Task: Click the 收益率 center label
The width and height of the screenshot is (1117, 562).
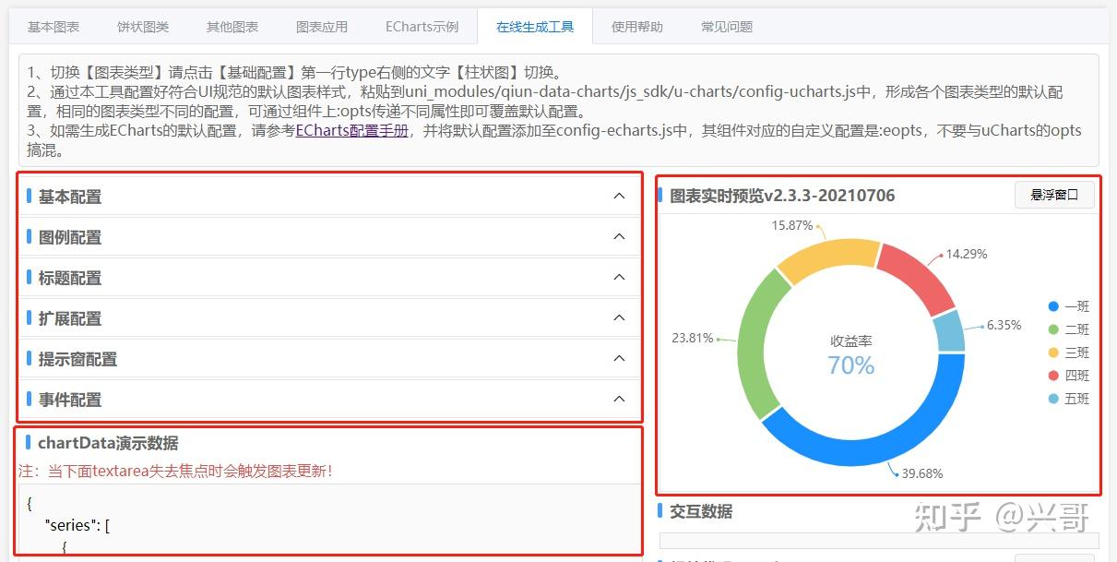Action: click(850, 341)
